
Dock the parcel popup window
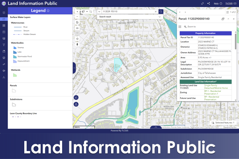[223, 19]
